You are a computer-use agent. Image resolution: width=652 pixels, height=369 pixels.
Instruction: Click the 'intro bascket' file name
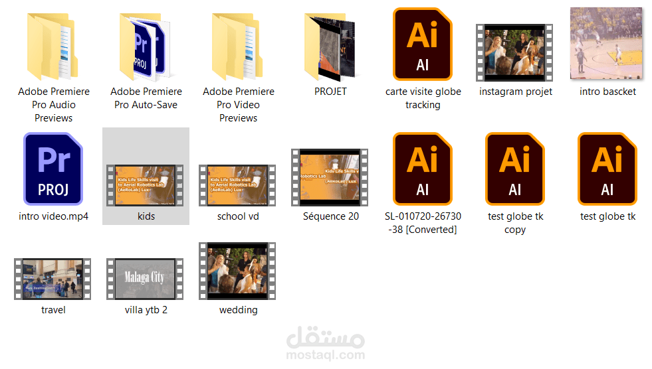pyautogui.click(x=607, y=92)
